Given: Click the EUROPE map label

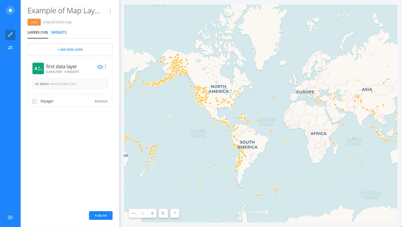Looking at the screenshot, I should 305,92.
